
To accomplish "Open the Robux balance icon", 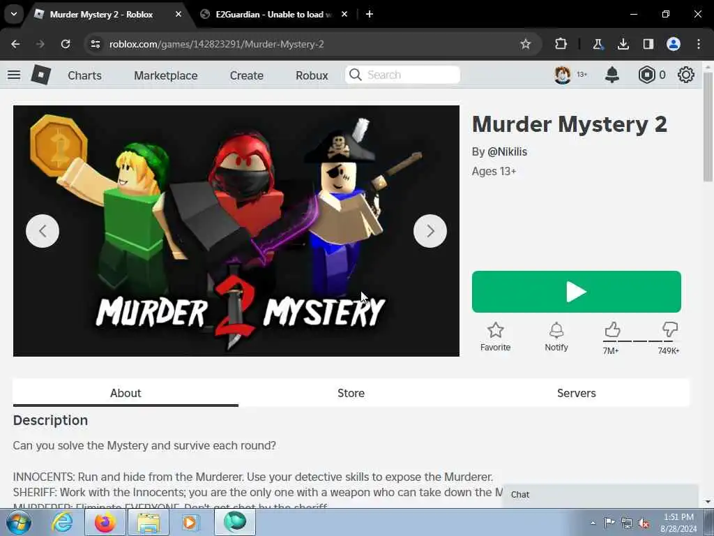I will click(646, 75).
